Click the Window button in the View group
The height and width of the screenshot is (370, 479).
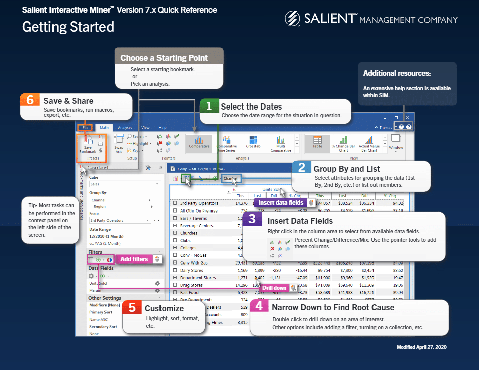396,144
